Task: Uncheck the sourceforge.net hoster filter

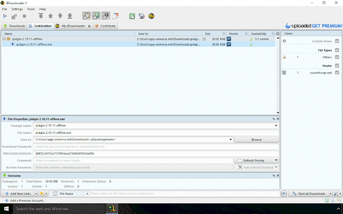Action: (x=337, y=73)
